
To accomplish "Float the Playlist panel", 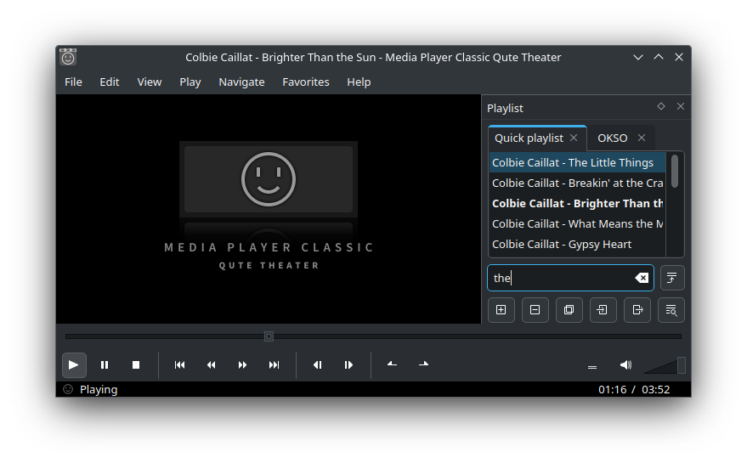I will (661, 106).
